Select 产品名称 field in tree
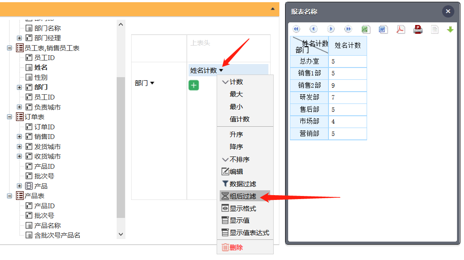 click(x=47, y=226)
